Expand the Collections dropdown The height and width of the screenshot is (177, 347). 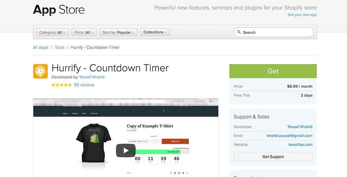coord(155,32)
